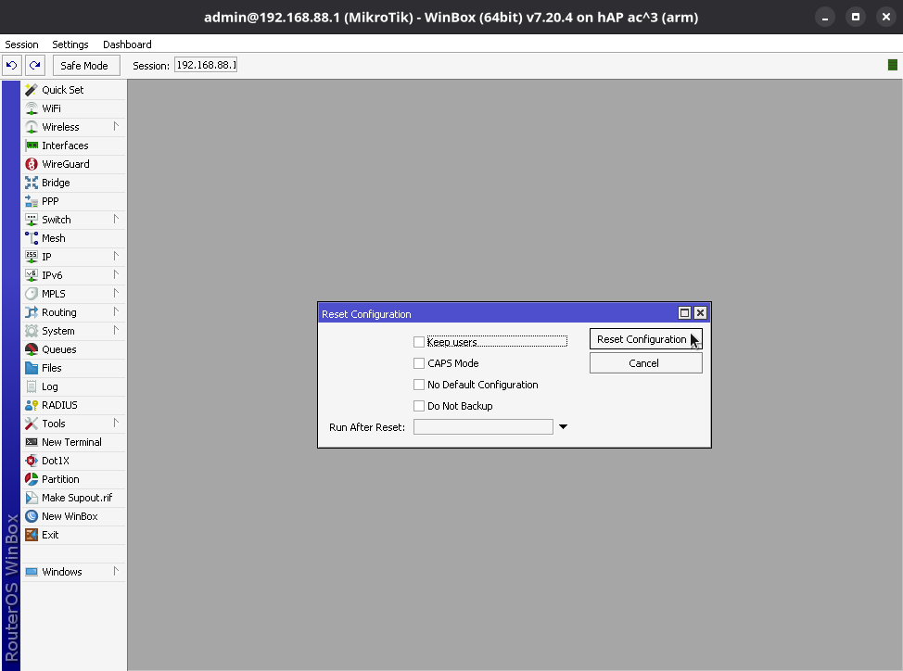The image size is (903, 671).
Task: Enable the Keep users checkbox
Action: pos(419,342)
